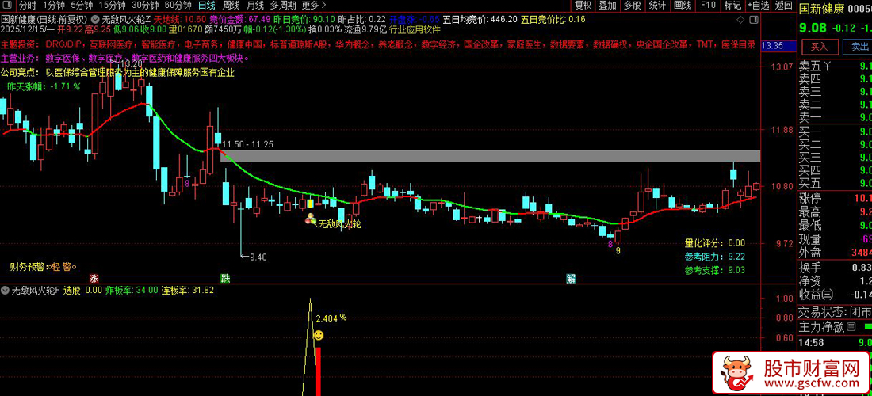Screen dimensions: 872x396
Task: Click the 卖一 order book row
Action: pyautogui.click(x=836, y=117)
